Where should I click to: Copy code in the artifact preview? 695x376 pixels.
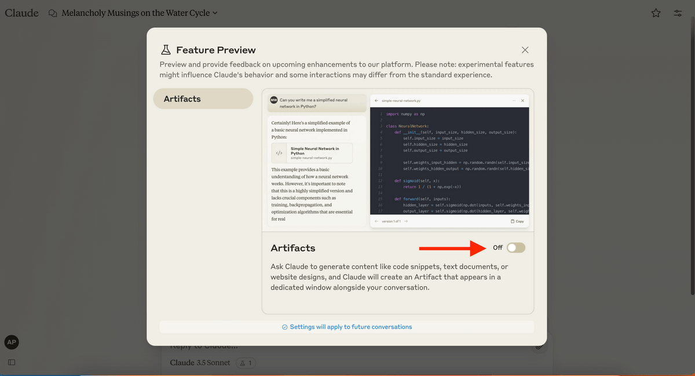pos(517,221)
